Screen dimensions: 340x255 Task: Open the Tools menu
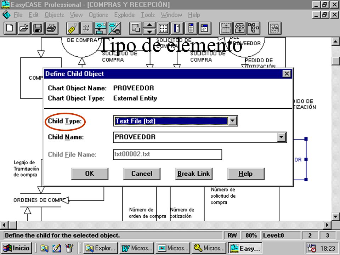[148, 15]
